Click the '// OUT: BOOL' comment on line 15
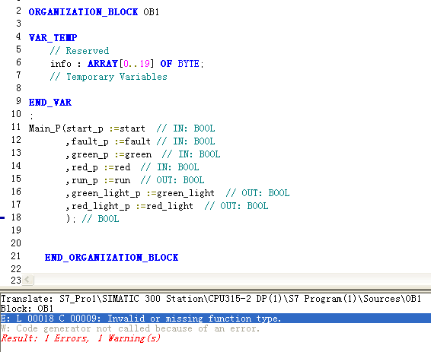431x352 pixels. point(172,180)
